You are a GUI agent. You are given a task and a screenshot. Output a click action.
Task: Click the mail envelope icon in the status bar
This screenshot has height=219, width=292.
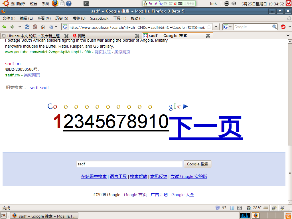pos(240,208)
